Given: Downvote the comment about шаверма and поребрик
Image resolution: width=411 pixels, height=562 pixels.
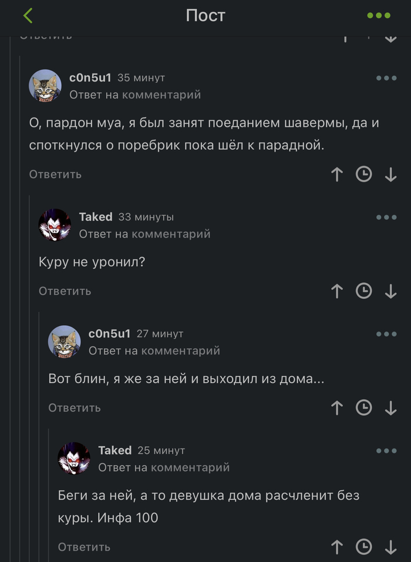Looking at the screenshot, I should point(390,175).
